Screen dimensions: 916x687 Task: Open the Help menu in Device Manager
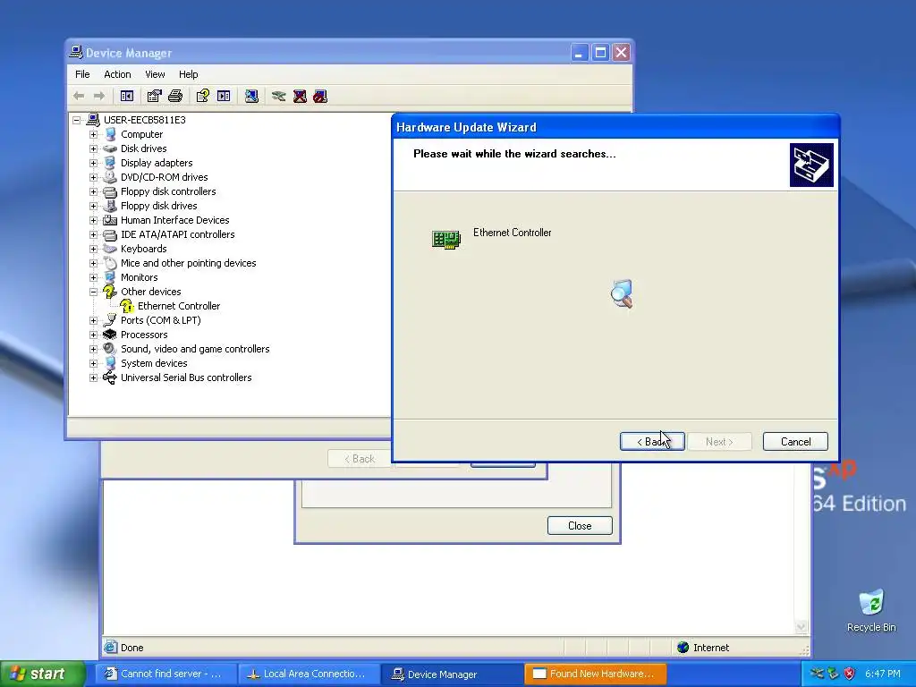pos(188,74)
